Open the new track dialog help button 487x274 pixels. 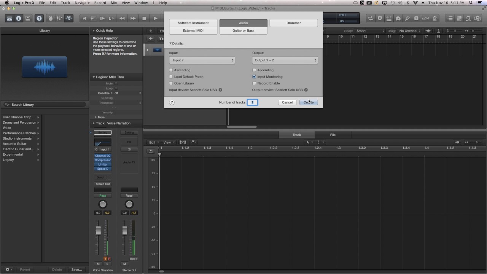(172, 102)
